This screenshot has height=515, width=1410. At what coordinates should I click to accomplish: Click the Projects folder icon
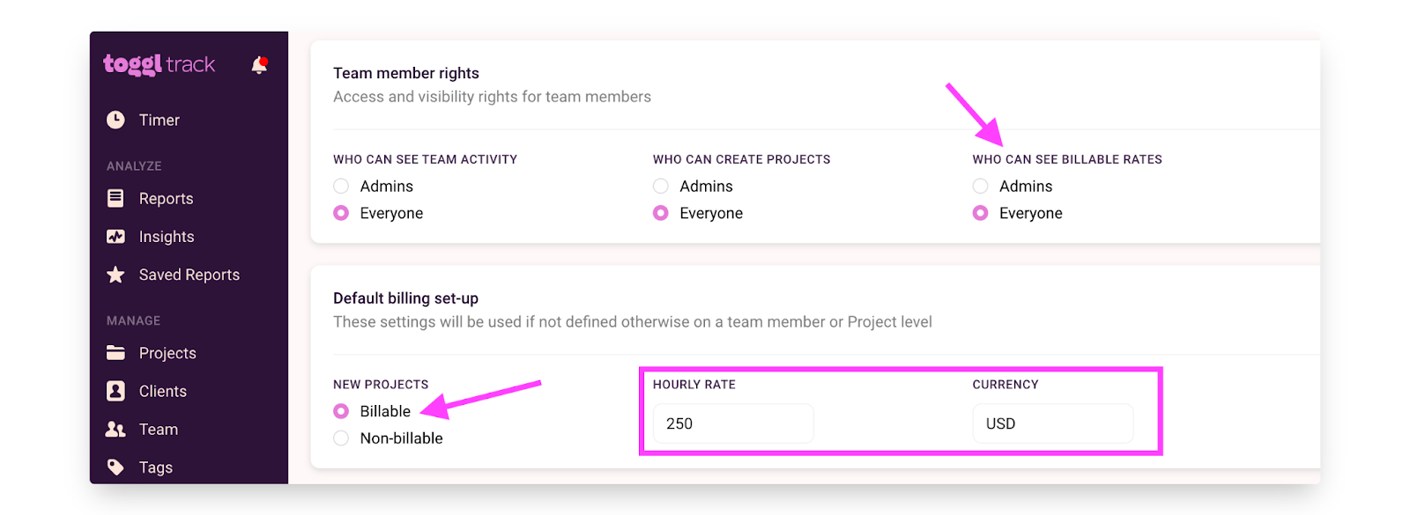(x=115, y=353)
